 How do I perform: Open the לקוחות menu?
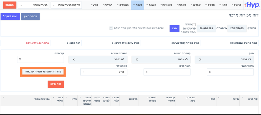[x=181, y=5]
